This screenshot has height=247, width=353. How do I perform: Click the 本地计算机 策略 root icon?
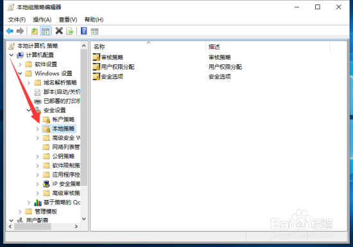tap(12, 46)
